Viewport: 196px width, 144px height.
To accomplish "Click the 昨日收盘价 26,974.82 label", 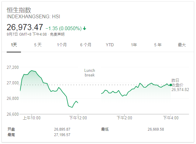I will click(x=180, y=85).
